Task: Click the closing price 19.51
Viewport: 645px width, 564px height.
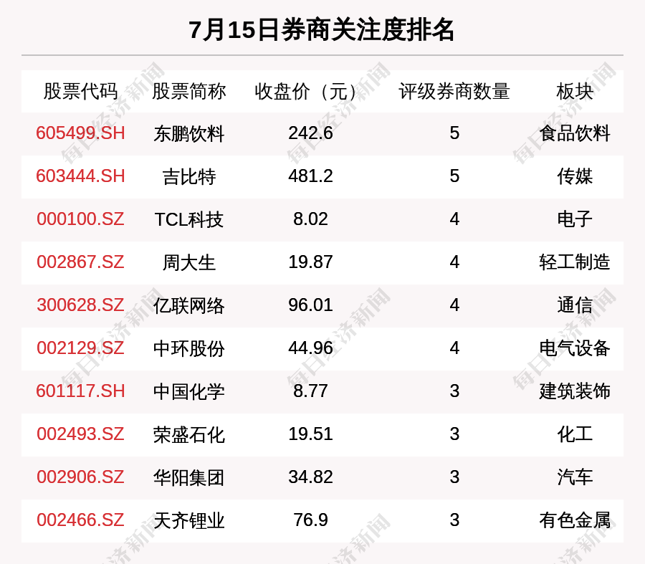Action: click(310, 434)
